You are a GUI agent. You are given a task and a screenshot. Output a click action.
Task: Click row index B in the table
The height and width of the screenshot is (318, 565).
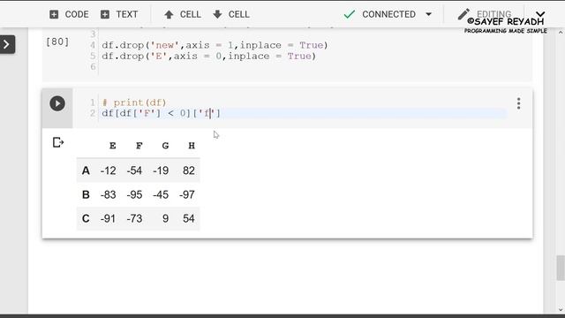coord(86,194)
